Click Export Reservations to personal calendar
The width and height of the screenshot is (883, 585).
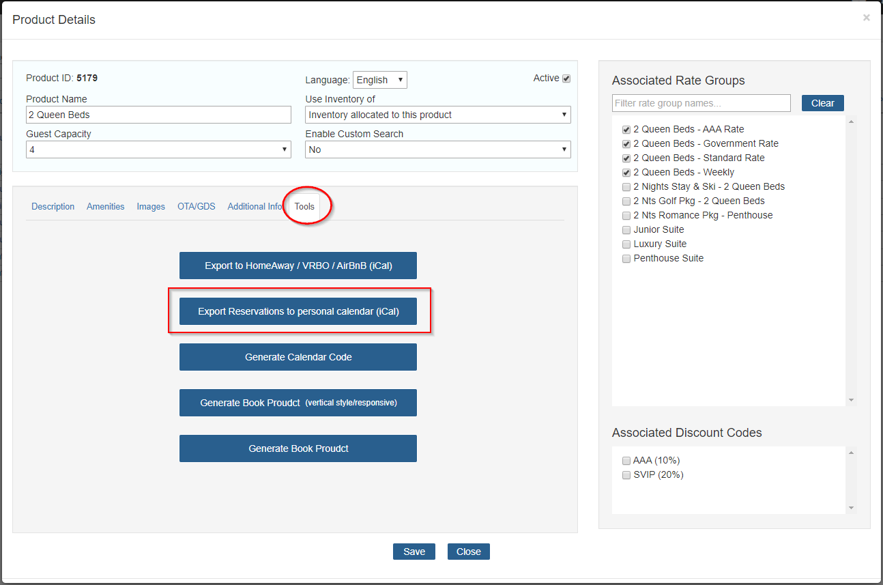coord(298,311)
